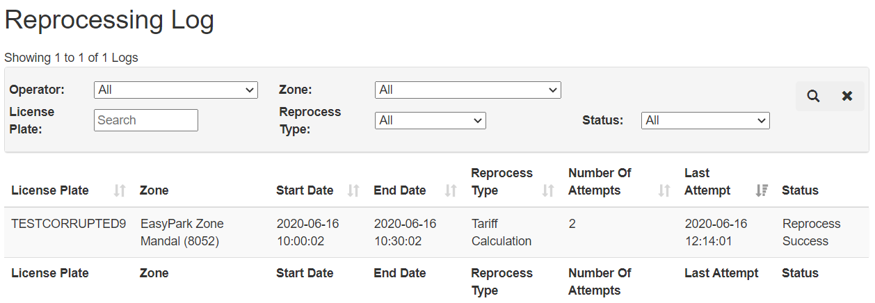Click Showing 1 to 1 of 1 Logs text
Image resolution: width=875 pixels, height=303 pixels.
(71, 58)
